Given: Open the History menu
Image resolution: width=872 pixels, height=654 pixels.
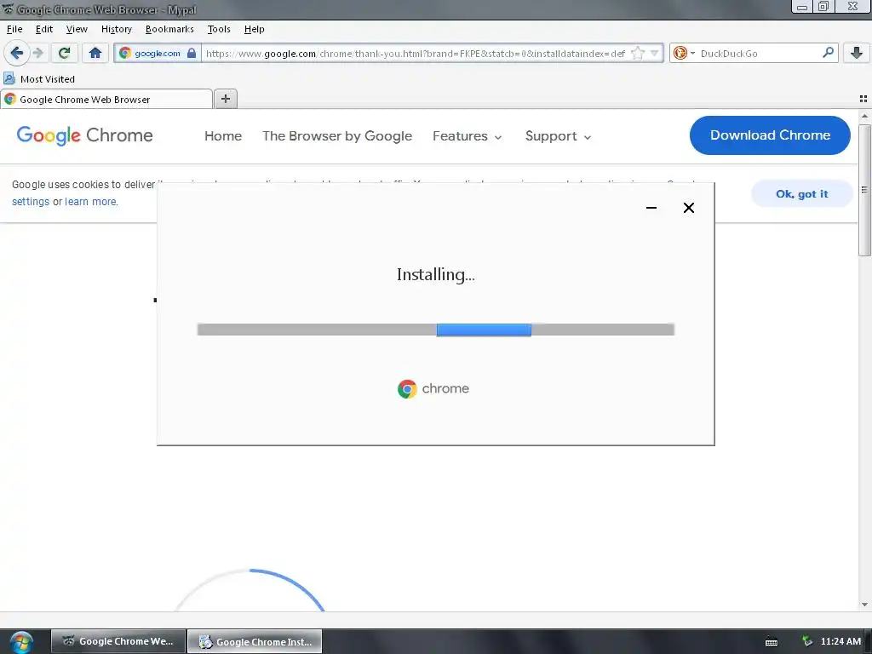Looking at the screenshot, I should tap(116, 29).
